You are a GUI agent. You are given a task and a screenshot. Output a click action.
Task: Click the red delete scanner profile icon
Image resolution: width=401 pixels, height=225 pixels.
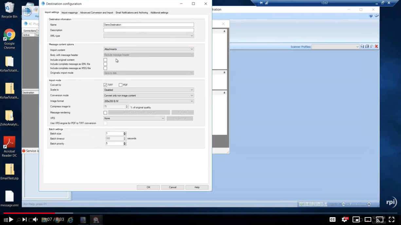pyautogui.click(x=376, y=46)
